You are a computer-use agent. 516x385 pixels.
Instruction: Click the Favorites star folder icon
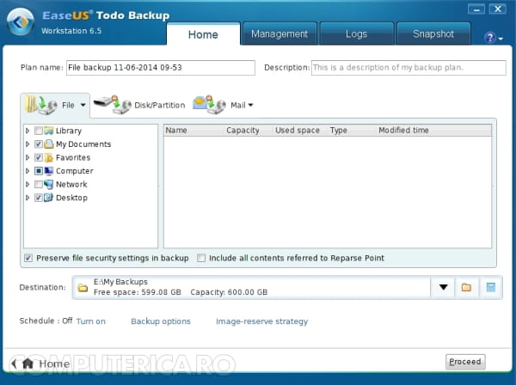pos(49,157)
